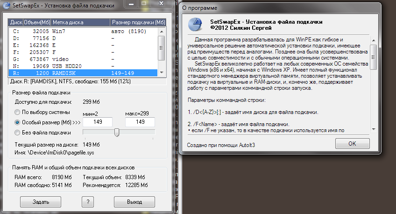Select drive R: RAMDISK row
Screen dimensions: 396x214
[x=83, y=73]
